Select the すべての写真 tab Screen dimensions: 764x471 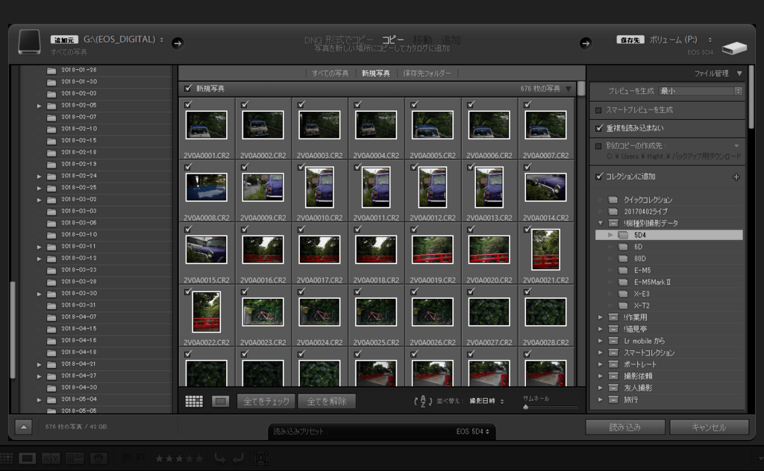330,74
